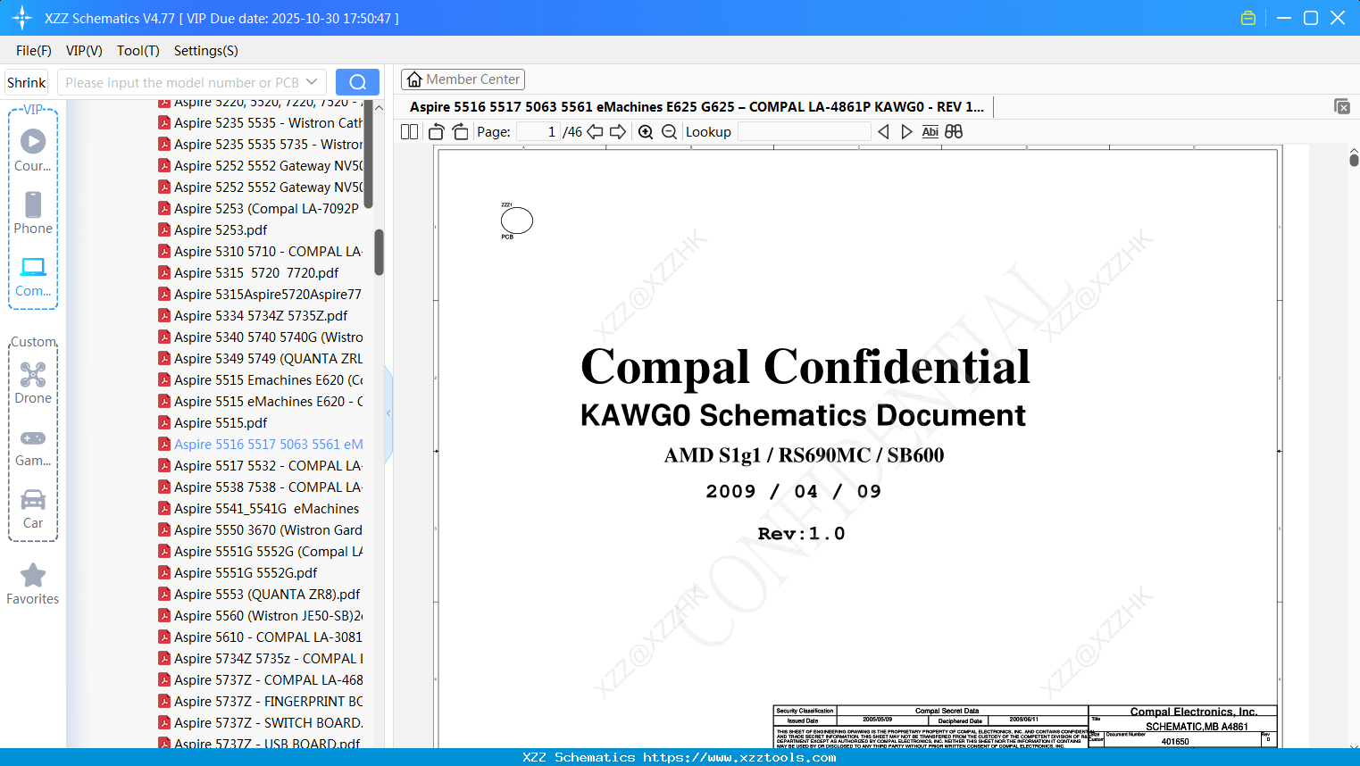Open Aspire 5310 5710 - COMPAL LA file
Screen dimensions: 1360x766
click(x=260, y=252)
